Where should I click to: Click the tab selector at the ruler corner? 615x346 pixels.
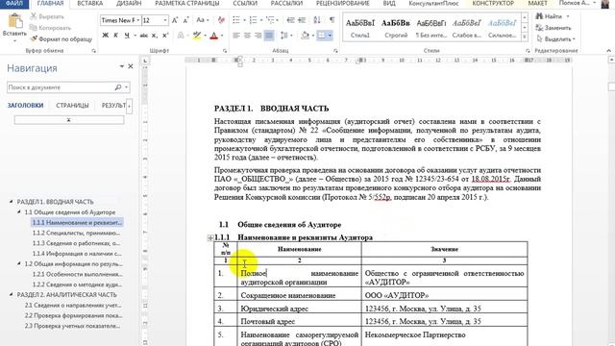[x=145, y=61]
